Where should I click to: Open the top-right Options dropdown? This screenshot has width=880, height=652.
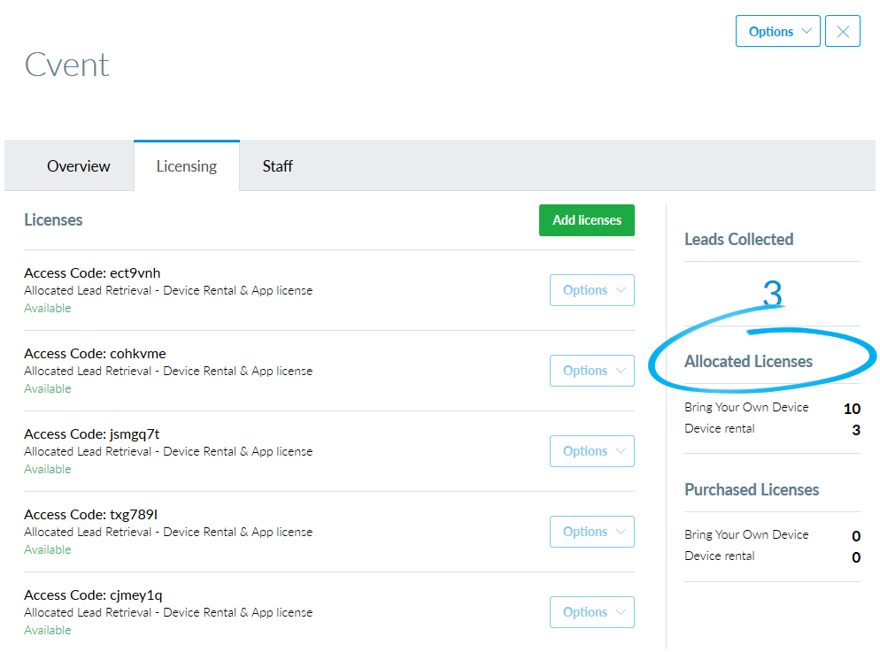pyautogui.click(x=776, y=31)
